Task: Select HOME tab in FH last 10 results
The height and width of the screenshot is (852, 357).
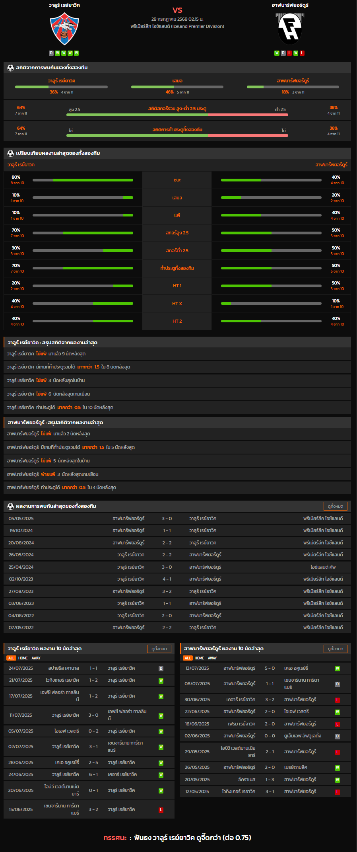Action: (x=199, y=658)
